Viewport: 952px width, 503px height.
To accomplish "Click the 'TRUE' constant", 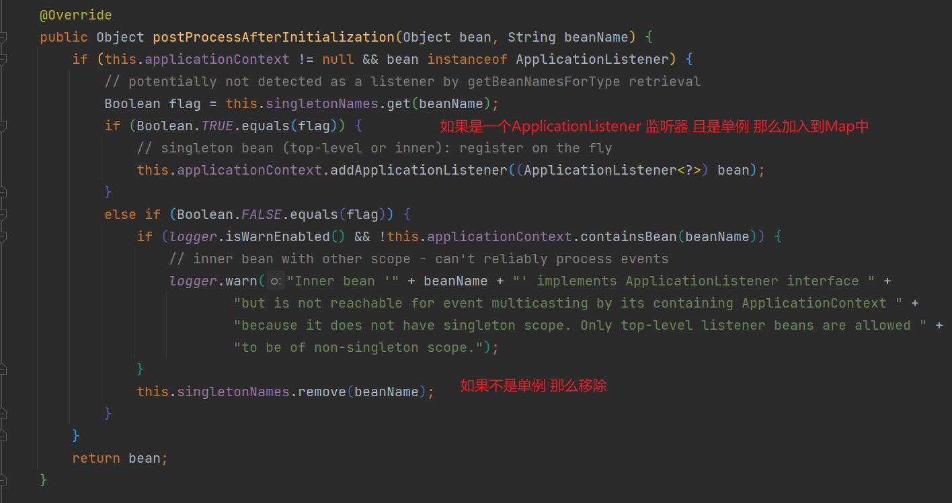I will pyautogui.click(x=217, y=126).
